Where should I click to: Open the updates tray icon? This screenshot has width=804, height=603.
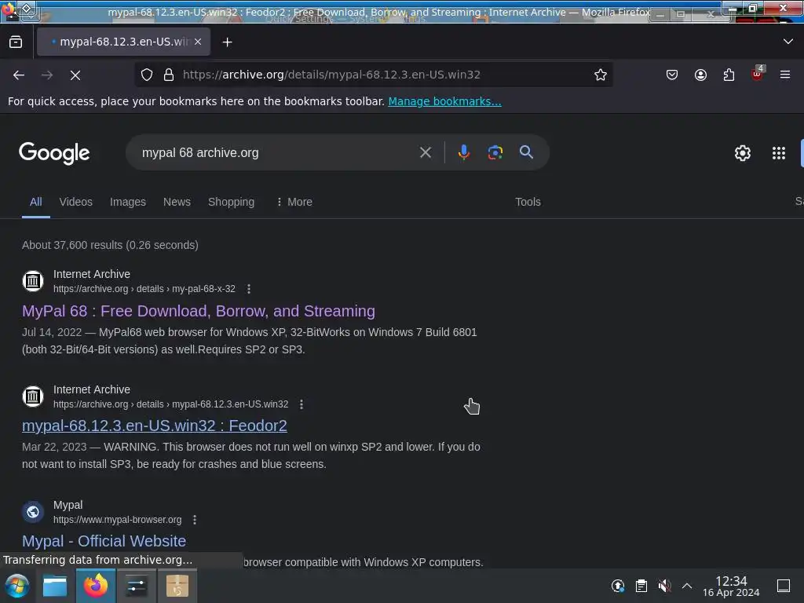(618, 586)
